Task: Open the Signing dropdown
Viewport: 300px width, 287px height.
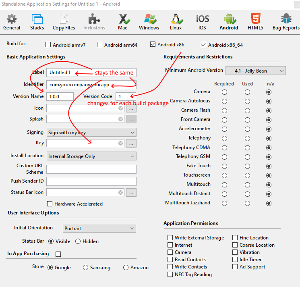Action: click(91, 133)
